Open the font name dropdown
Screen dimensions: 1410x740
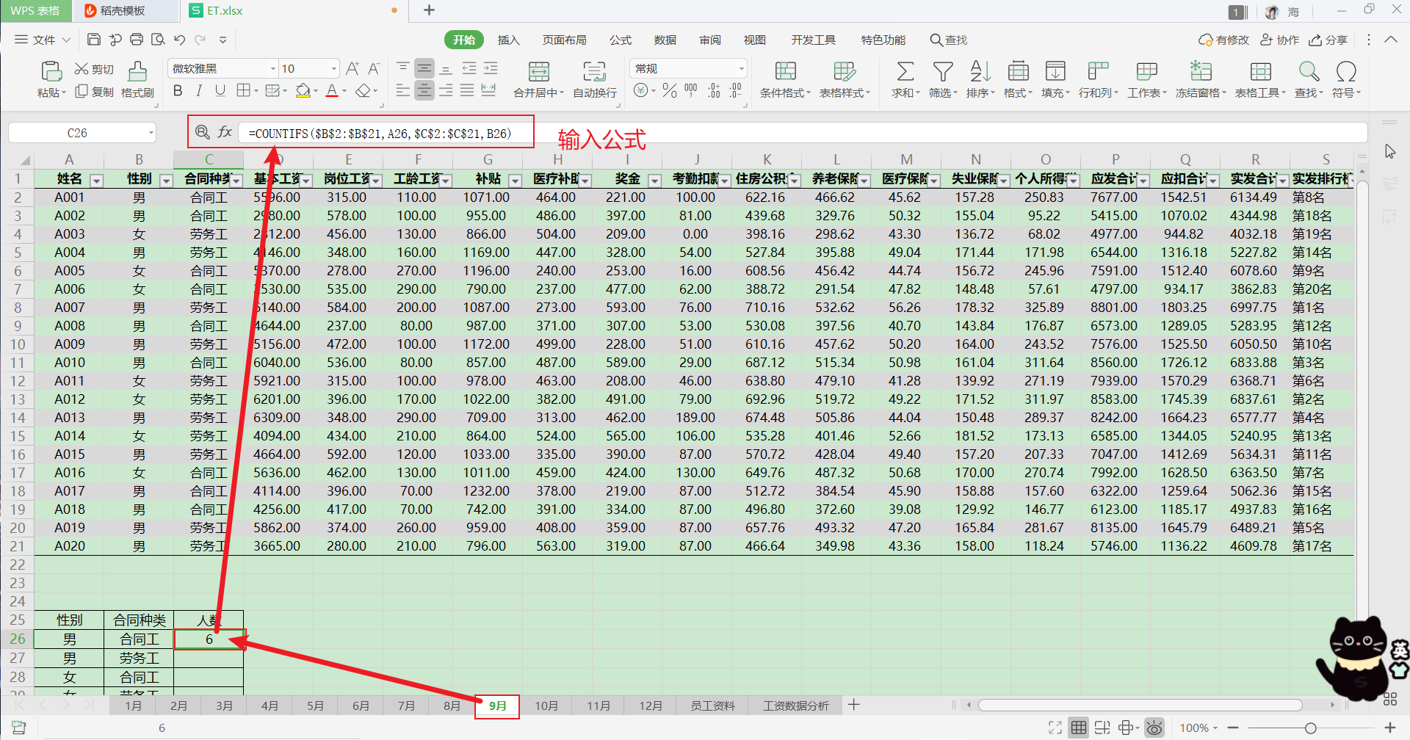[272, 69]
